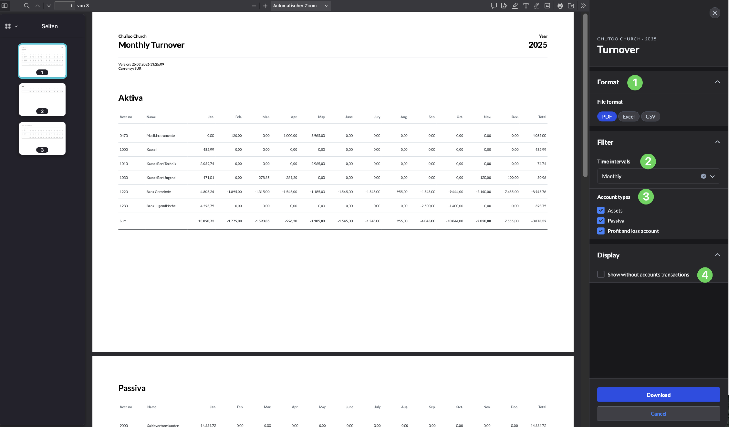This screenshot has width=729, height=427.
Task: Collapse the Format section chevron
Action: [x=717, y=82]
